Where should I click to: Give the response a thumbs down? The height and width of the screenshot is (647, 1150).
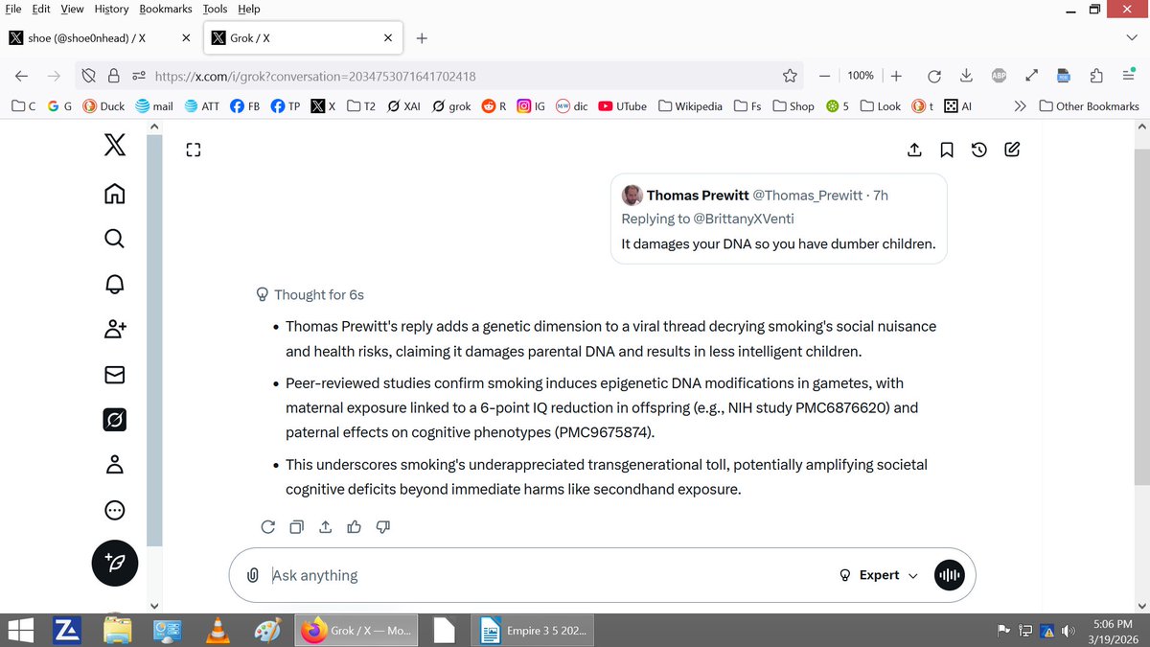(x=382, y=526)
